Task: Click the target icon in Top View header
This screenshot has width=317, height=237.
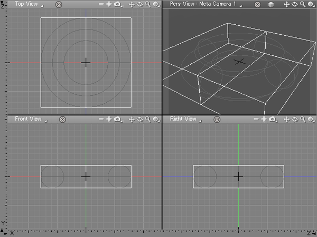Action: pyautogui.click(x=59, y=4)
